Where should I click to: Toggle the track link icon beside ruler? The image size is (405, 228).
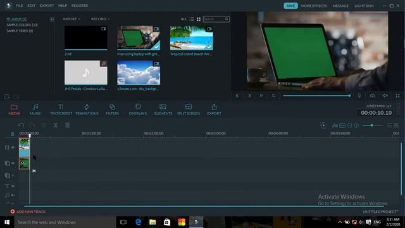[13, 134]
